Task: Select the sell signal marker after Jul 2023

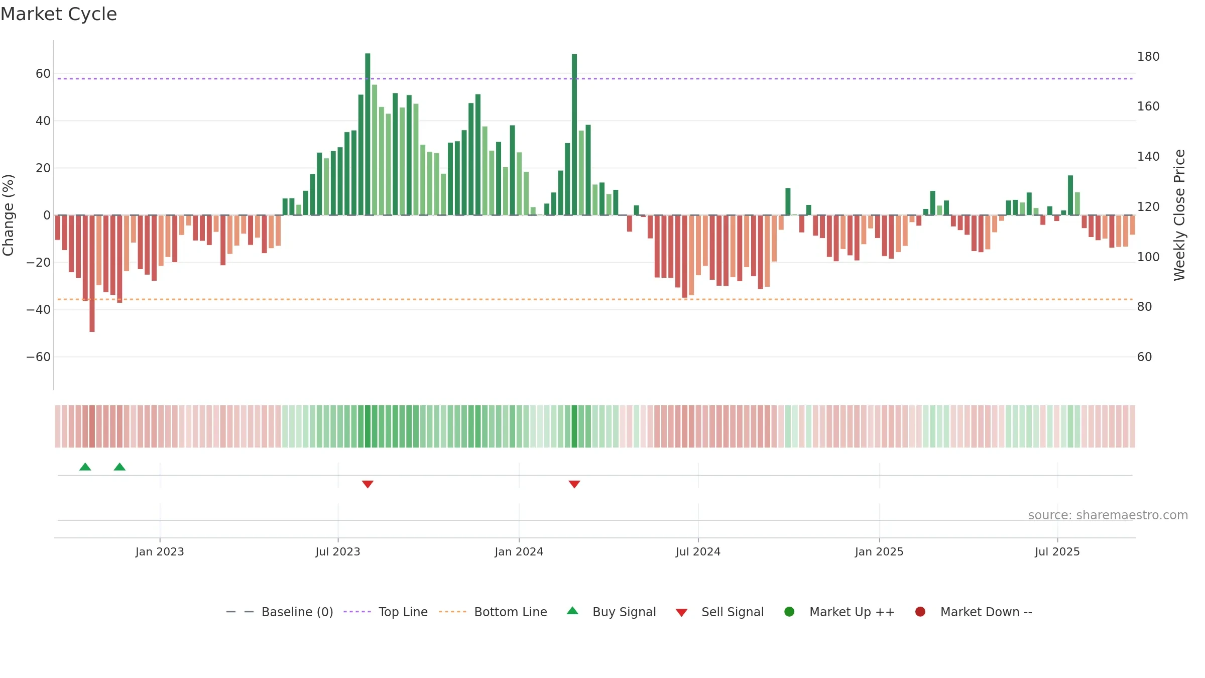Action: pos(368,484)
